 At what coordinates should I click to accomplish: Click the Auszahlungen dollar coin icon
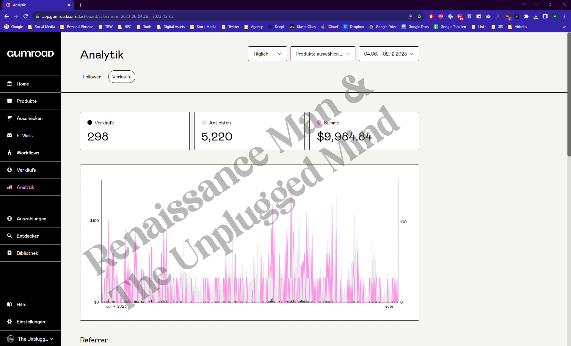[x=10, y=219]
